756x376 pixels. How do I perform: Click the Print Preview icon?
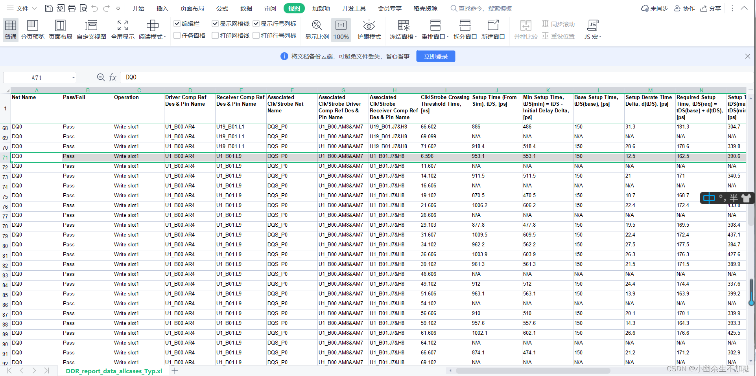[x=83, y=8]
